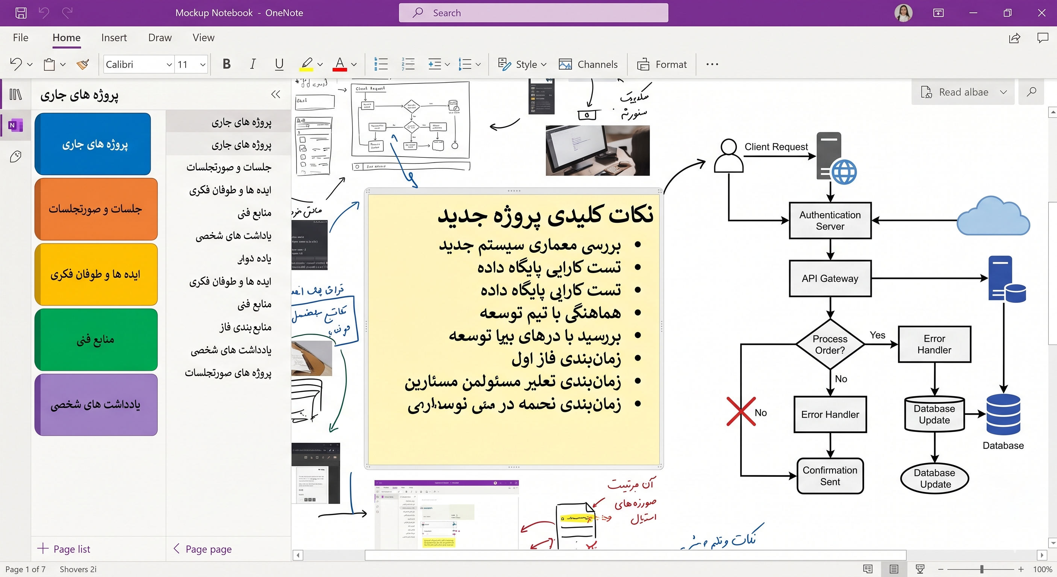Viewport: 1057px width, 577px height.
Task: Select page پروژه های صورتجلسات
Action: click(x=229, y=373)
